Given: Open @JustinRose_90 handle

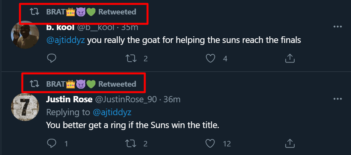Looking at the screenshot, I should coord(126,100).
